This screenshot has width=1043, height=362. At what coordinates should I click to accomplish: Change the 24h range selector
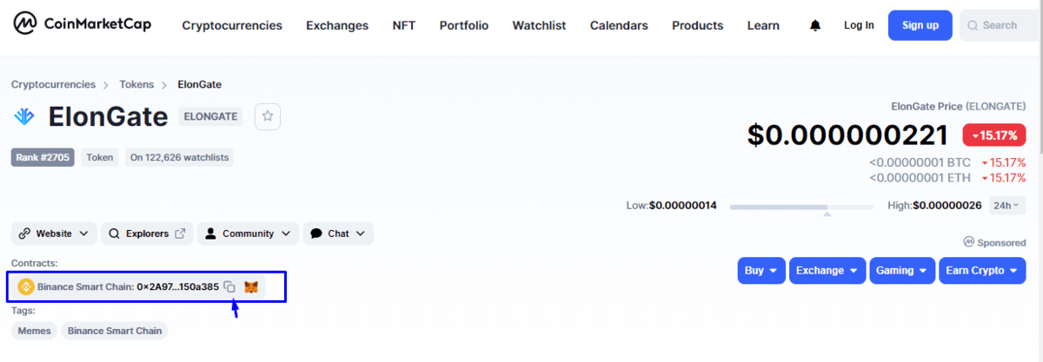pyautogui.click(x=1006, y=206)
